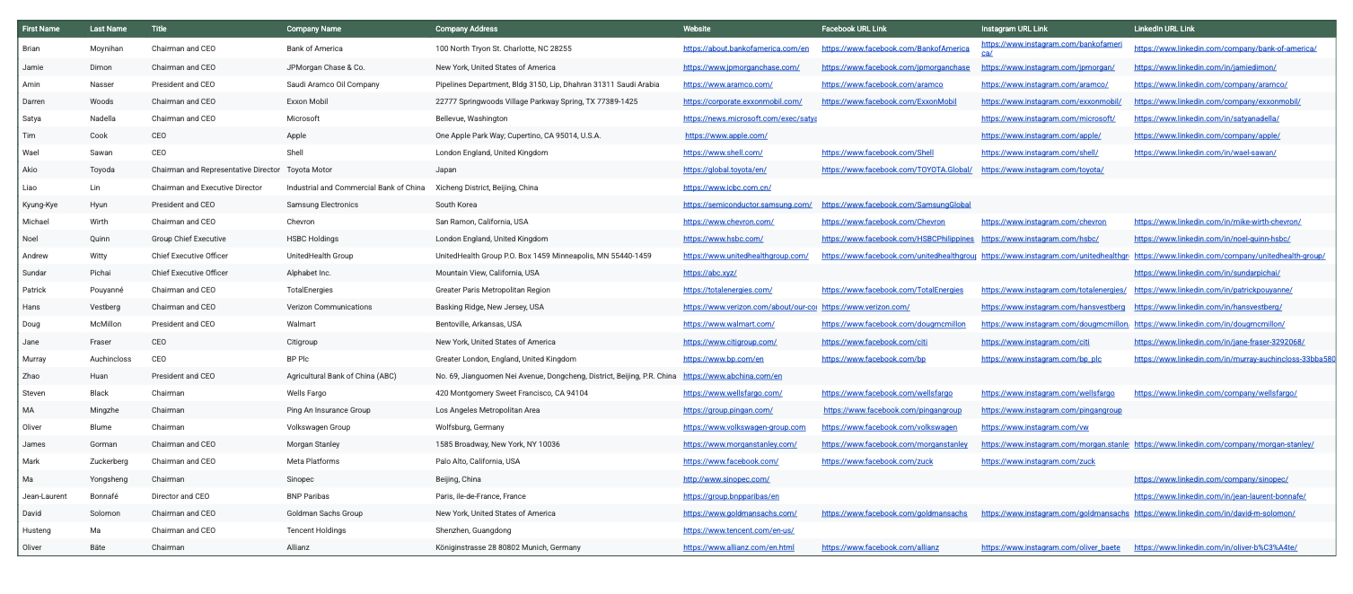Open the Wells Fargo LinkedIn company link
This screenshot has width=1353, height=594.
click(1216, 393)
